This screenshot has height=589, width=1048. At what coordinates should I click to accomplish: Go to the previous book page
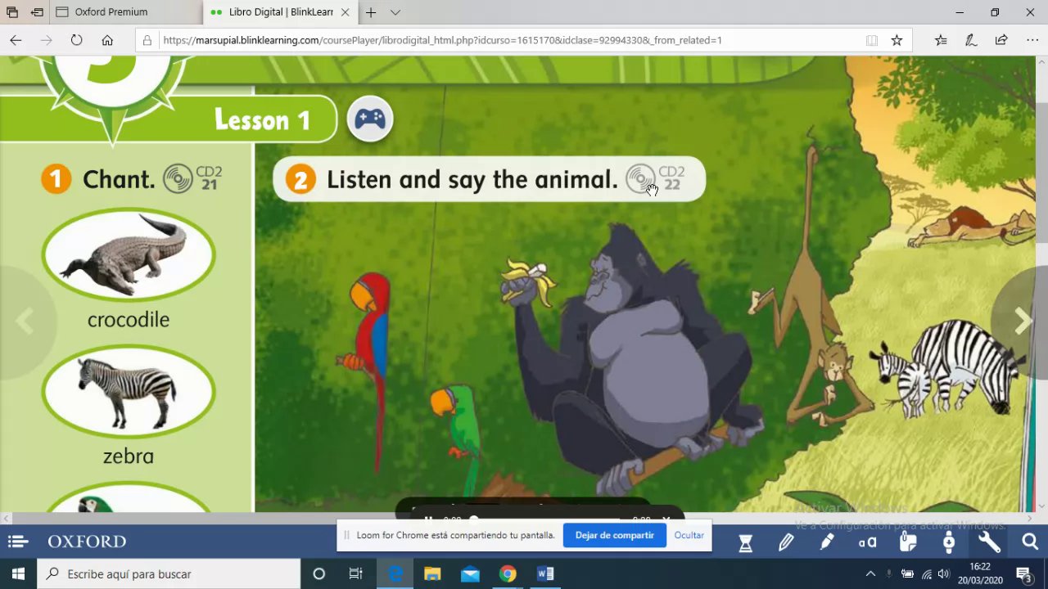click(x=25, y=321)
